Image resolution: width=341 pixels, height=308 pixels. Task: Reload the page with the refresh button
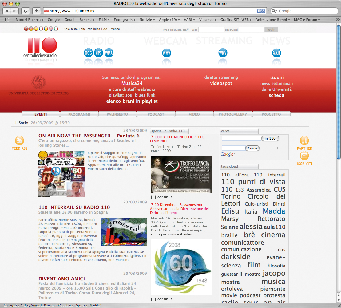click(26, 11)
